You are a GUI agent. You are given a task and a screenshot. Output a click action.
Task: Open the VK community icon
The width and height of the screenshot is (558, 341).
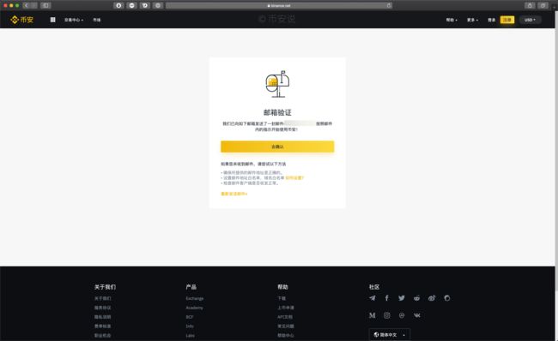pyautogui.click(x=416, y=315)
